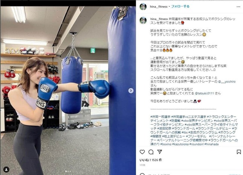This screenshot has width=243, height=175.
Task: Select the carousel pagination dots
Action: (68, 171)
